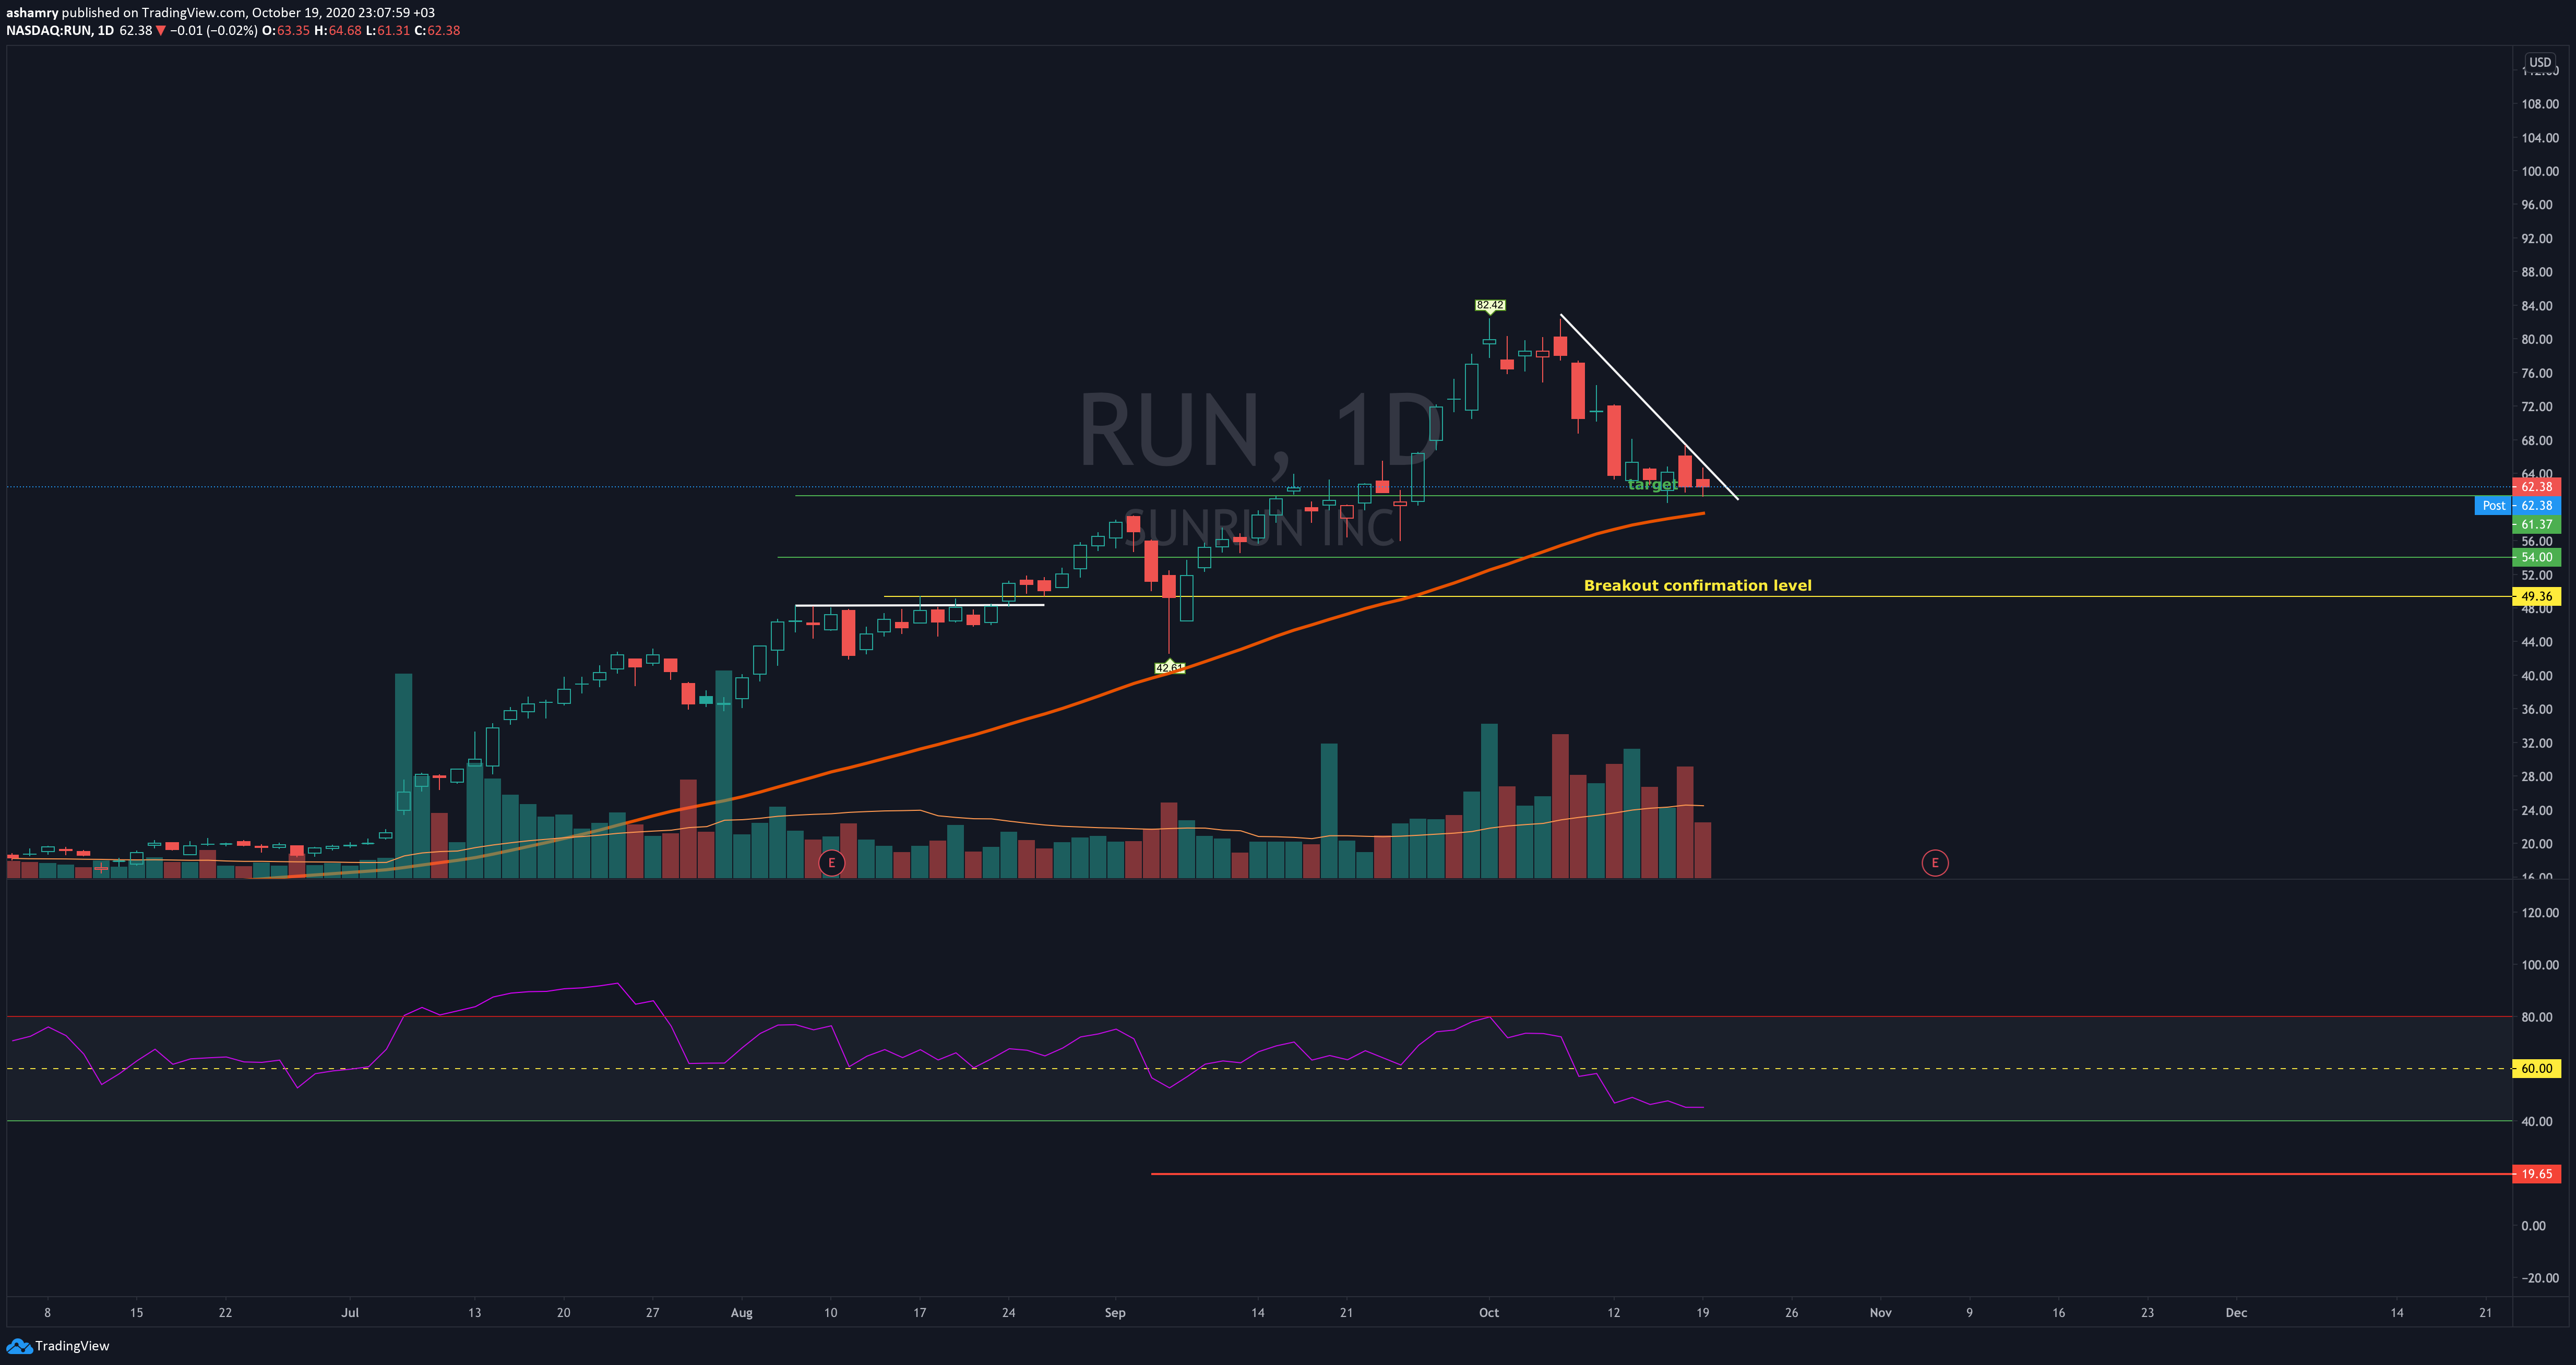The width and height of the screenshot is (2576, 1365).
Task: Click the August earnings E marker
Action: (x=831, y=863)
